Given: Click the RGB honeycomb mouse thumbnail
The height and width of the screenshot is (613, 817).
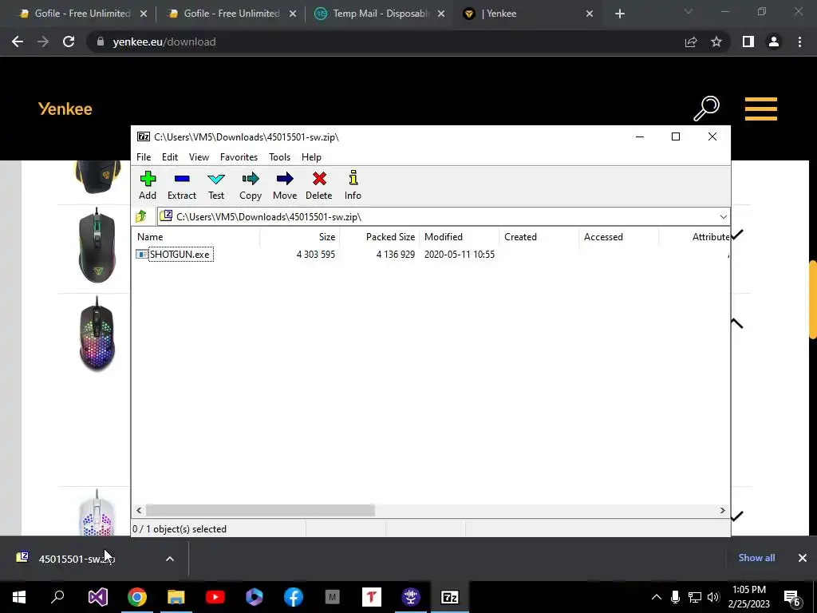Looking at the screenshot, I should coord(97,334).
